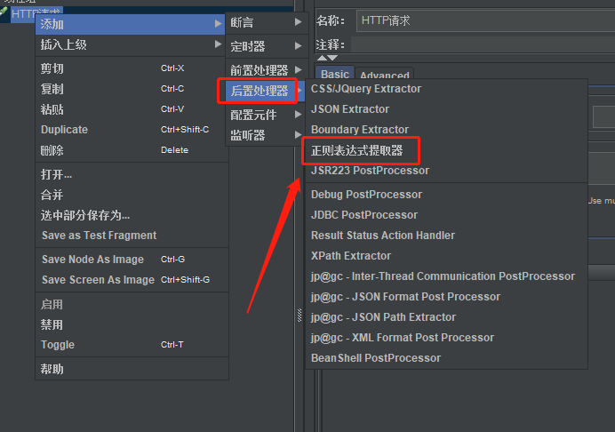Click the arrow beside 插入上级

point(218,44)
